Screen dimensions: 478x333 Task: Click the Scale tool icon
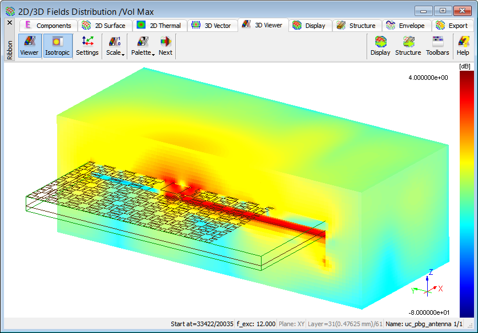pyautogui.click(x=114, y=42)
